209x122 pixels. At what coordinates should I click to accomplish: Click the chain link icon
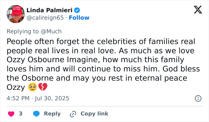(73, 114)
